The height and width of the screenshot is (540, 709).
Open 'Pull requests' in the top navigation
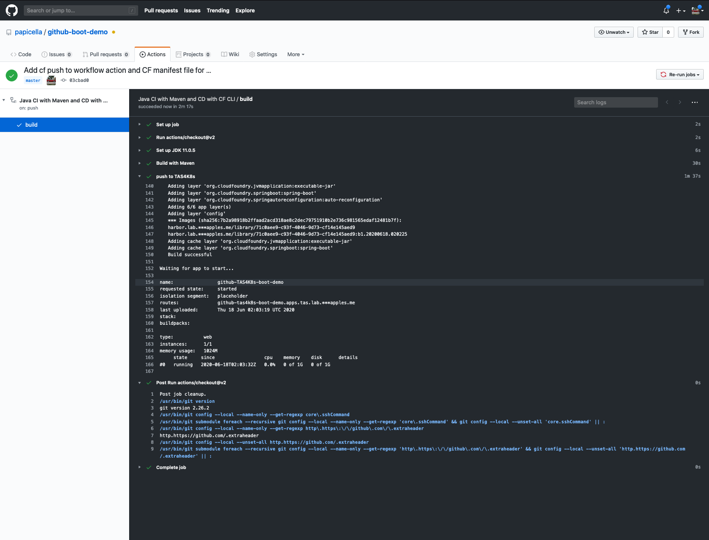click(x=161, y=10)
